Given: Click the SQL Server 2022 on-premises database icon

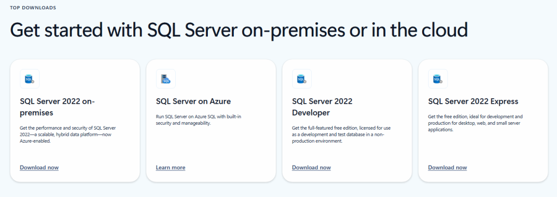Looking at the screenshot, I should tap(29, 79).
